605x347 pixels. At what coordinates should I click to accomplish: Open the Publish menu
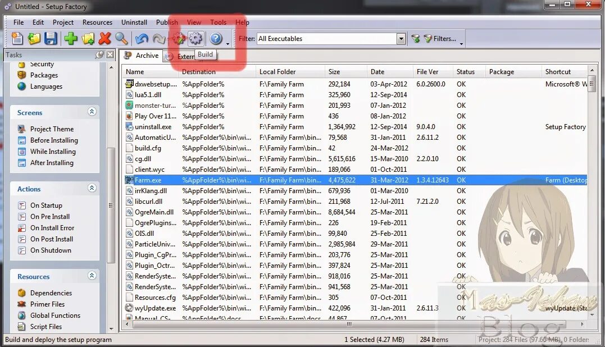pyautogui.click(x=167, y=22)
